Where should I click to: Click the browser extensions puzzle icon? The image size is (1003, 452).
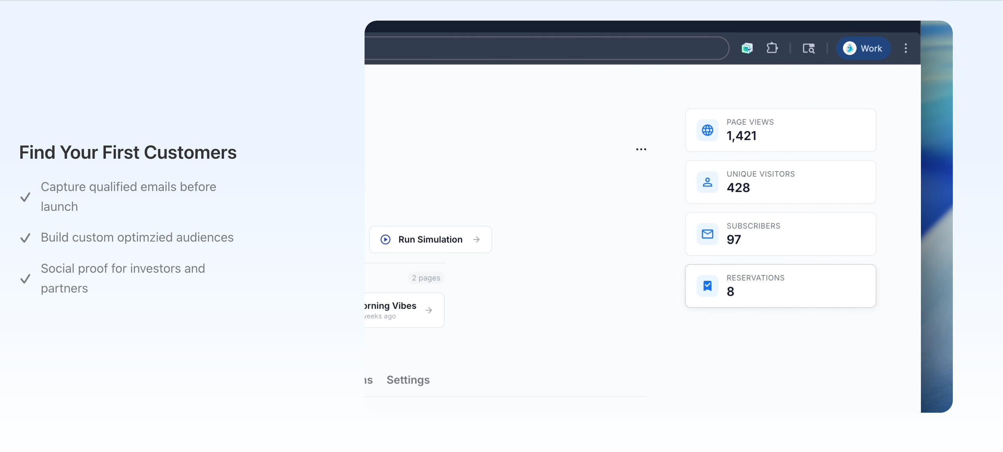point(772,48)
